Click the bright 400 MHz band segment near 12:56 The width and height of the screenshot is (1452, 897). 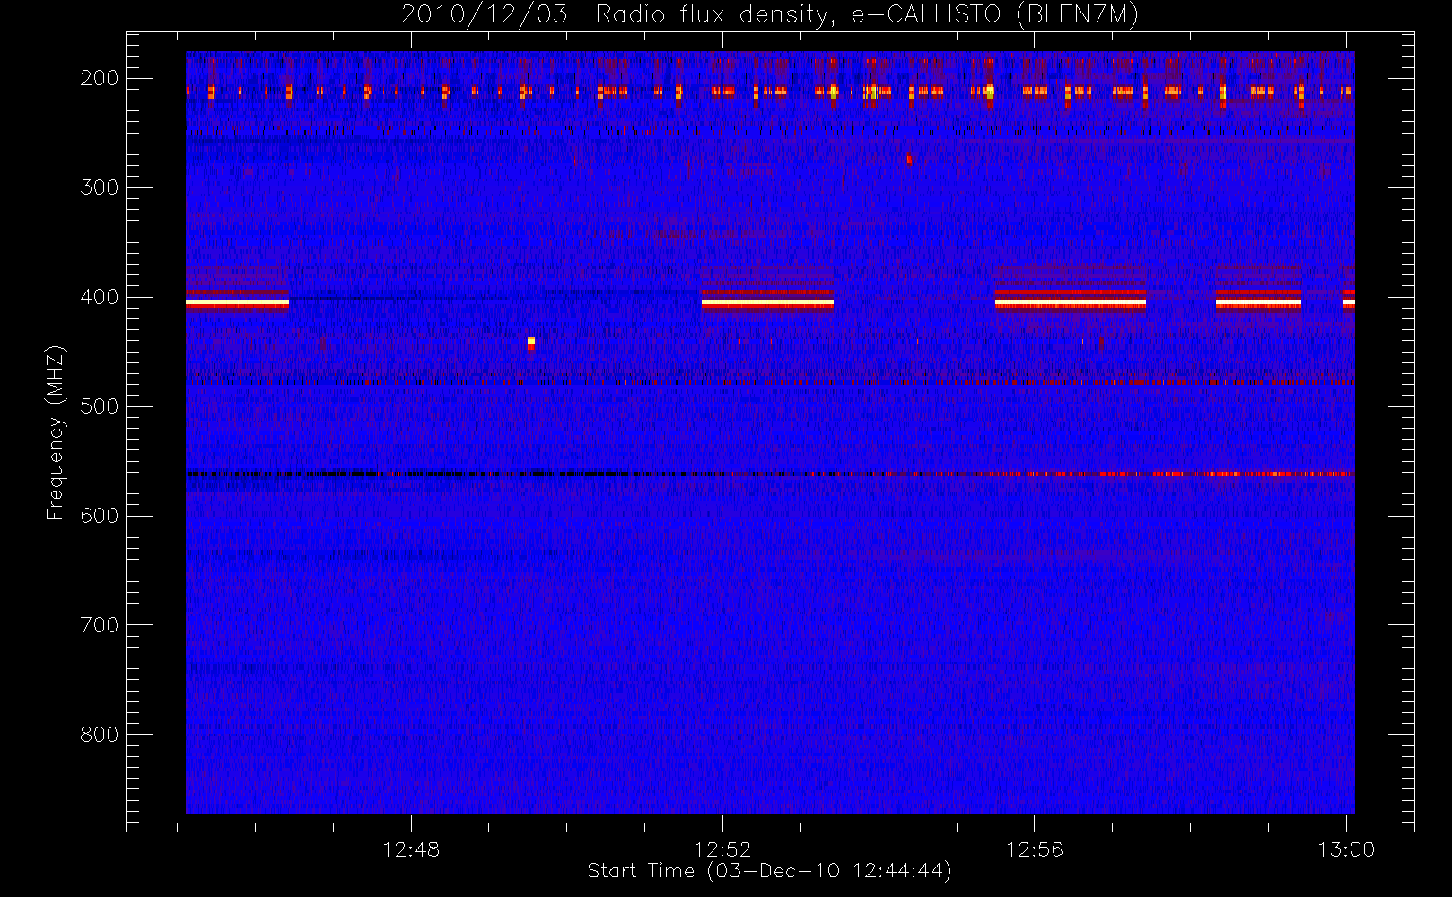1071,303
